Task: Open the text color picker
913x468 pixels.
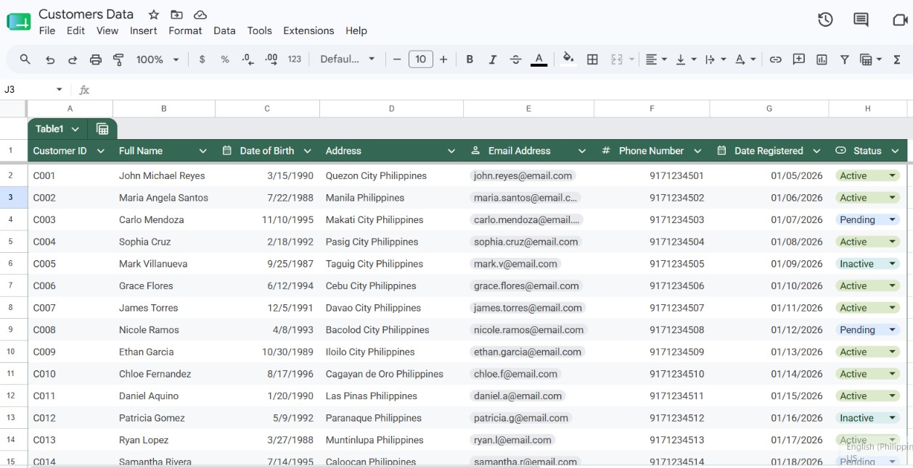Action: pos(539,59)
